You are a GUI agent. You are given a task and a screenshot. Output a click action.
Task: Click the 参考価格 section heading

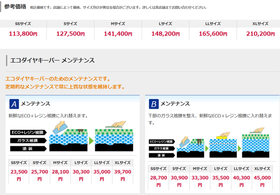15,7
